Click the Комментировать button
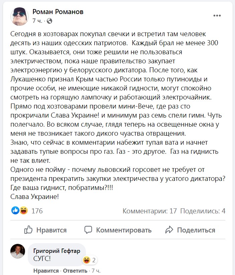The width and height of the screenshot is (235, 275). [x=118, y=230]
